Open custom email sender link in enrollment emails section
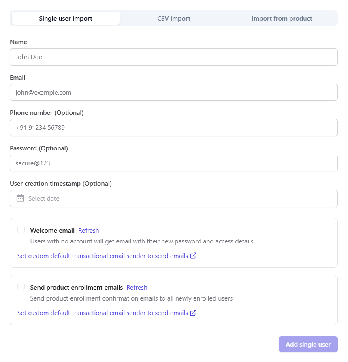Screen dimensions: 348x362 pos(102,313)
